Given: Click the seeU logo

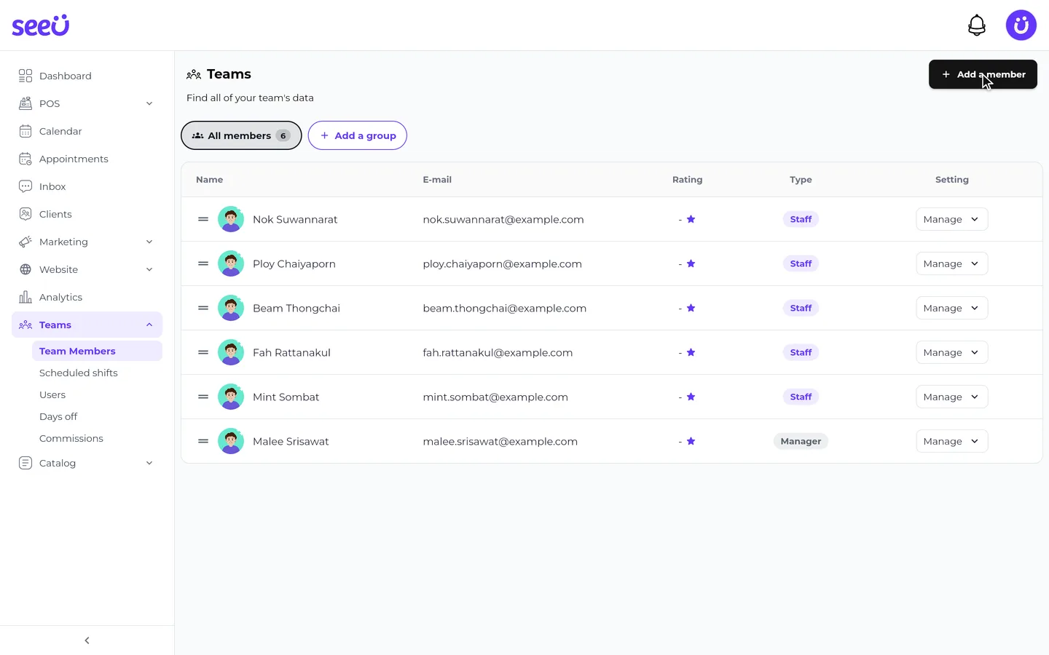Looking at the screenshot, I should [x=41, y=25].
